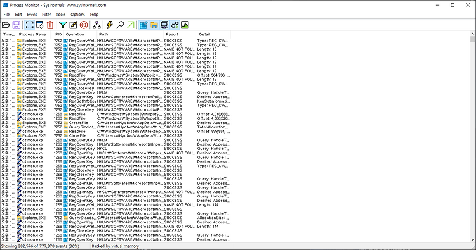
Task: Select the QuerySizeInf... operation row
Action: (116, 127)
